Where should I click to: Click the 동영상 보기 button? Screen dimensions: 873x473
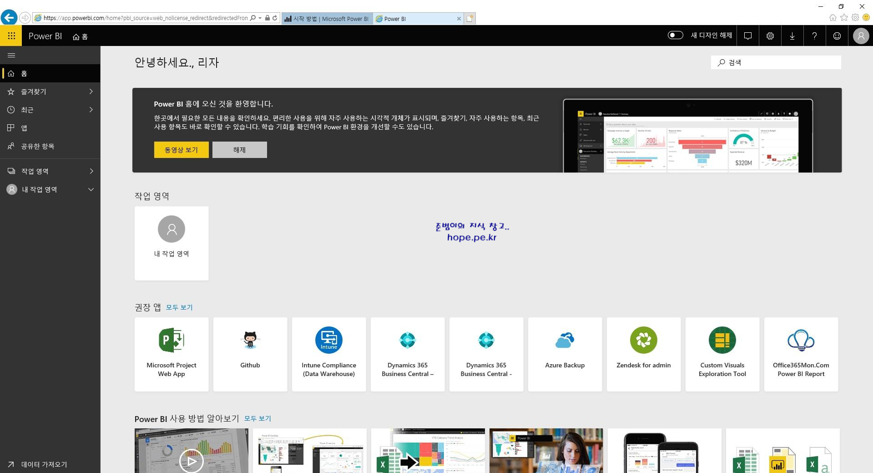coord(181,150)
